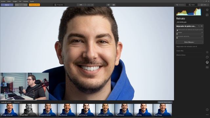Click the Retrato panel heading
Image resolution: width=210 pixels, height=118 pixels.
(x=180, y=19)
